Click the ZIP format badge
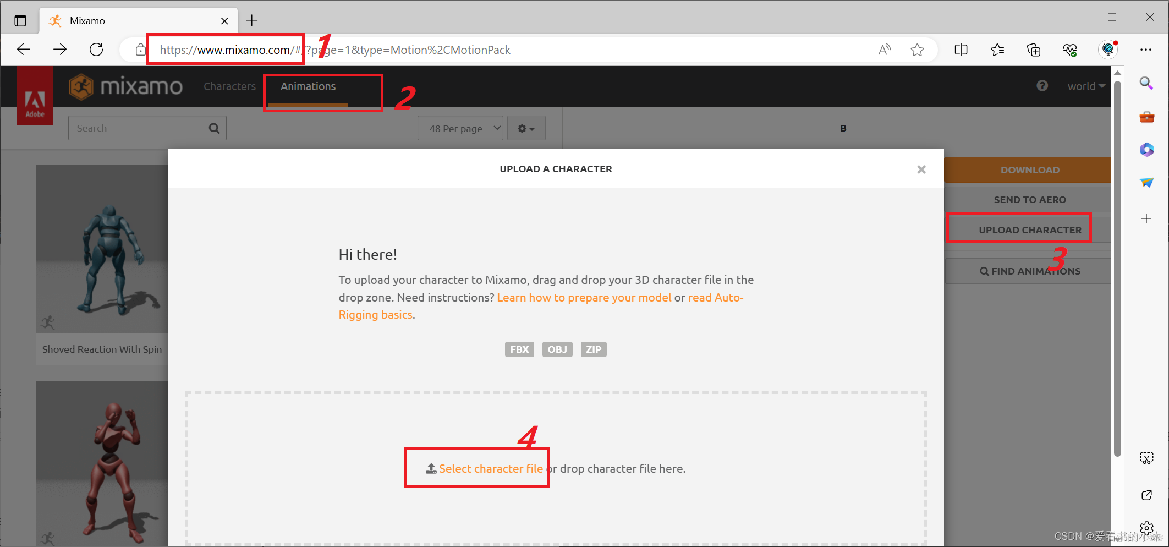1169x547 pixels. (x=594, y=349)
